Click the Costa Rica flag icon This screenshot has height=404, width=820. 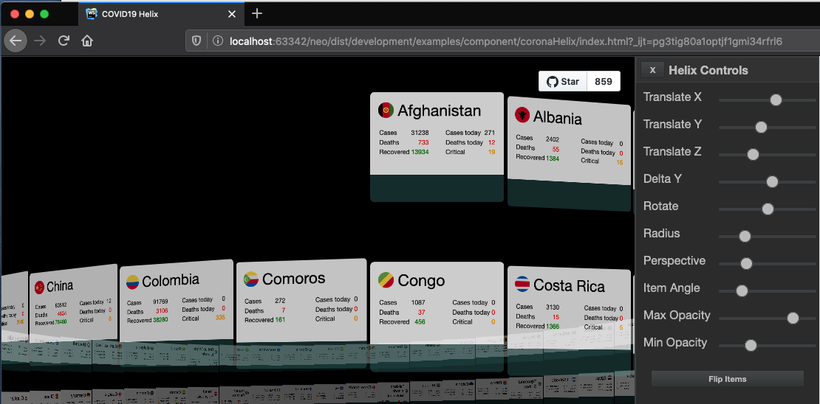522,284
